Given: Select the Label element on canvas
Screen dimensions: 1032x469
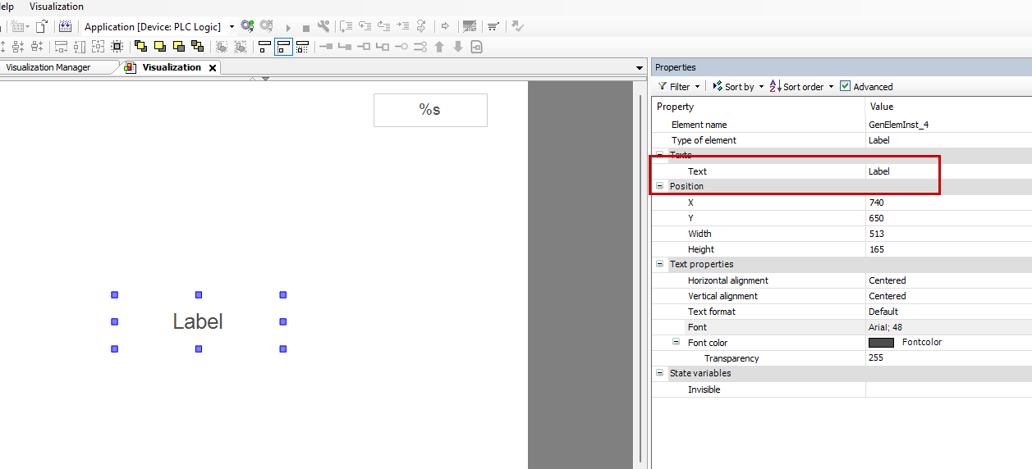Looking at the screenshot, I should [x=198, y=321].
